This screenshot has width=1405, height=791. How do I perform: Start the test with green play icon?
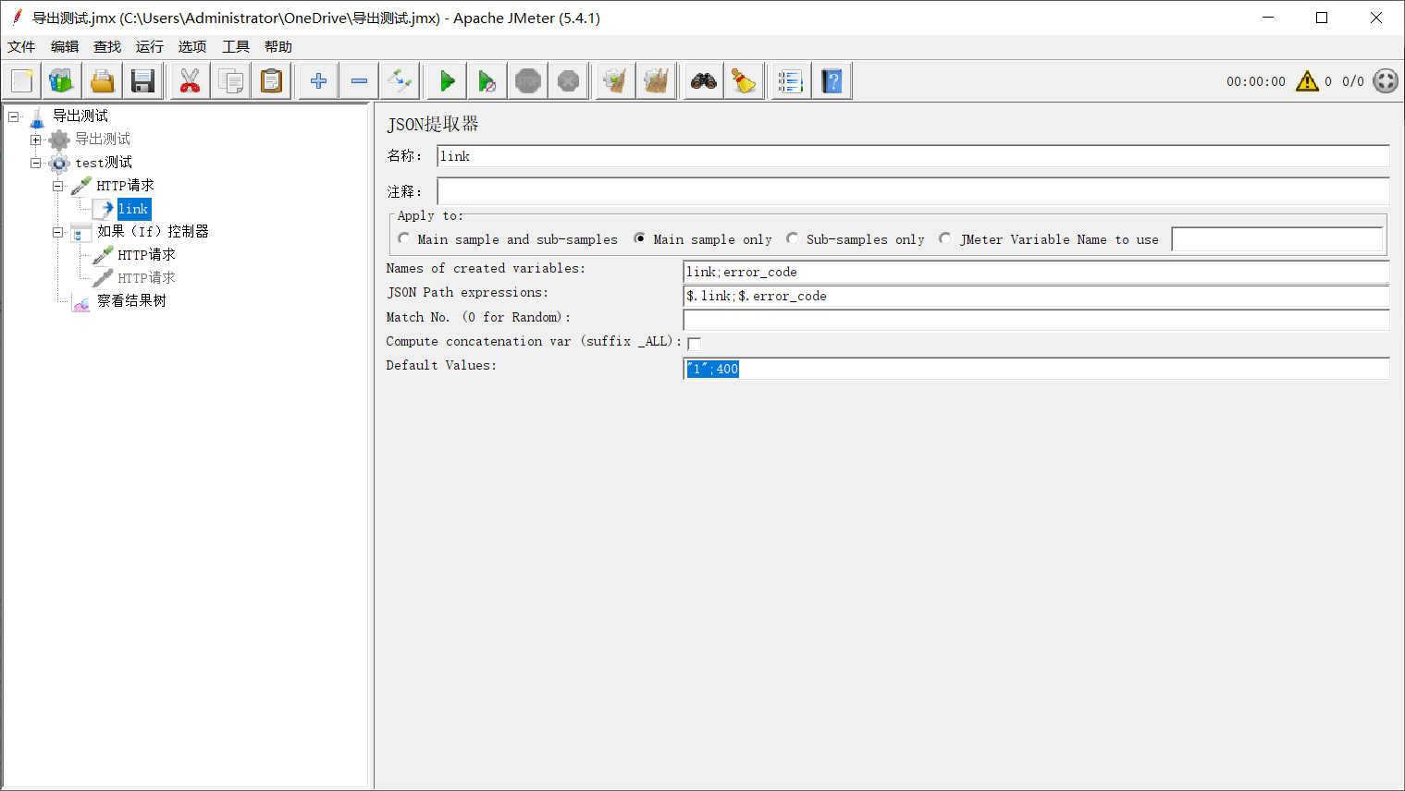pyautogui.click(x=447, y=81)
